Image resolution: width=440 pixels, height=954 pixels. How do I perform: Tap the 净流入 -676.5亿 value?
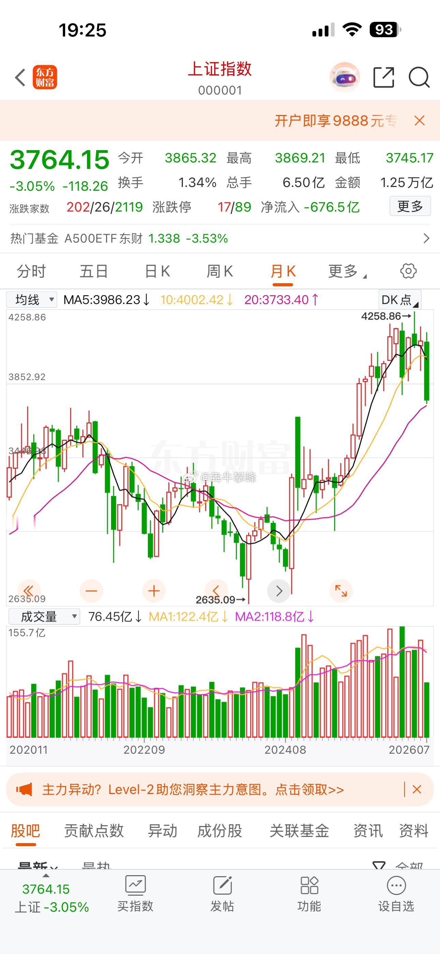(332, 207)
